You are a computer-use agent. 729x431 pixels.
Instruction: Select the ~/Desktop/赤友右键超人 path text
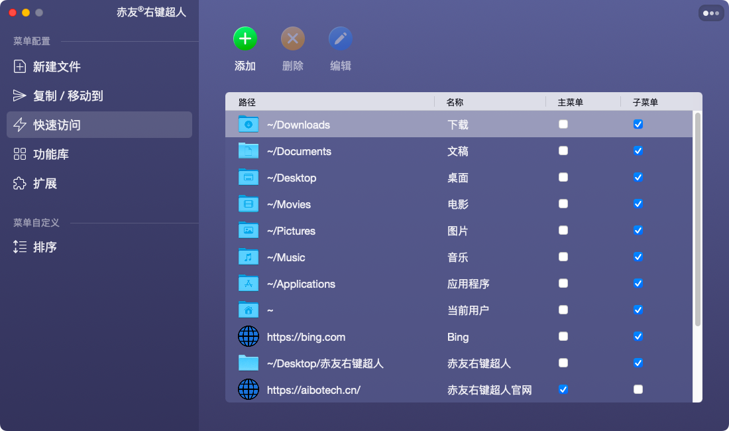coord(325,363)
